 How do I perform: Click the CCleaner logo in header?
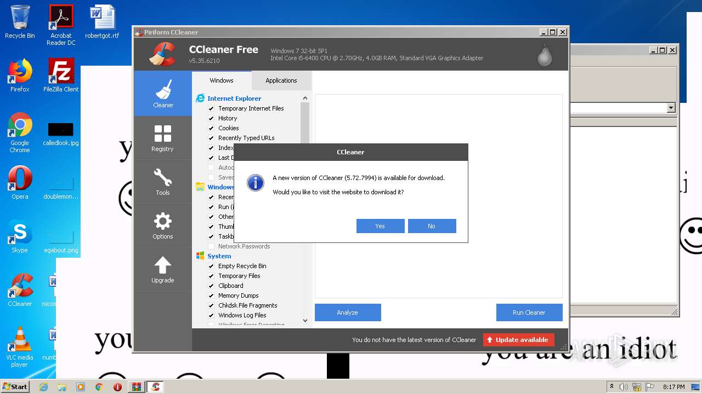pyautogui.click(x=162, y=54)
